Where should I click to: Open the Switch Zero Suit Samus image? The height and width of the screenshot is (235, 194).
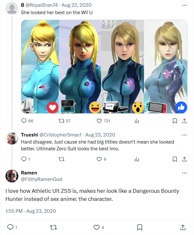[166, 67]
